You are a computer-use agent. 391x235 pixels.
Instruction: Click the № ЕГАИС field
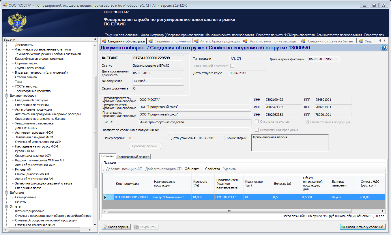[x=158, y=58]
